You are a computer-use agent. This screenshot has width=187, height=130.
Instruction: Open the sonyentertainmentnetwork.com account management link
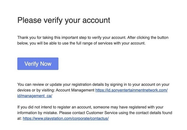pos(131,90)
